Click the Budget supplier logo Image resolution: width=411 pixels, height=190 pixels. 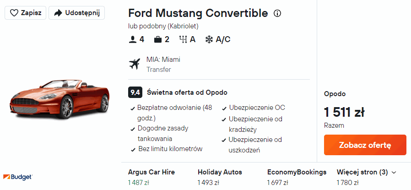click(18, 177)
